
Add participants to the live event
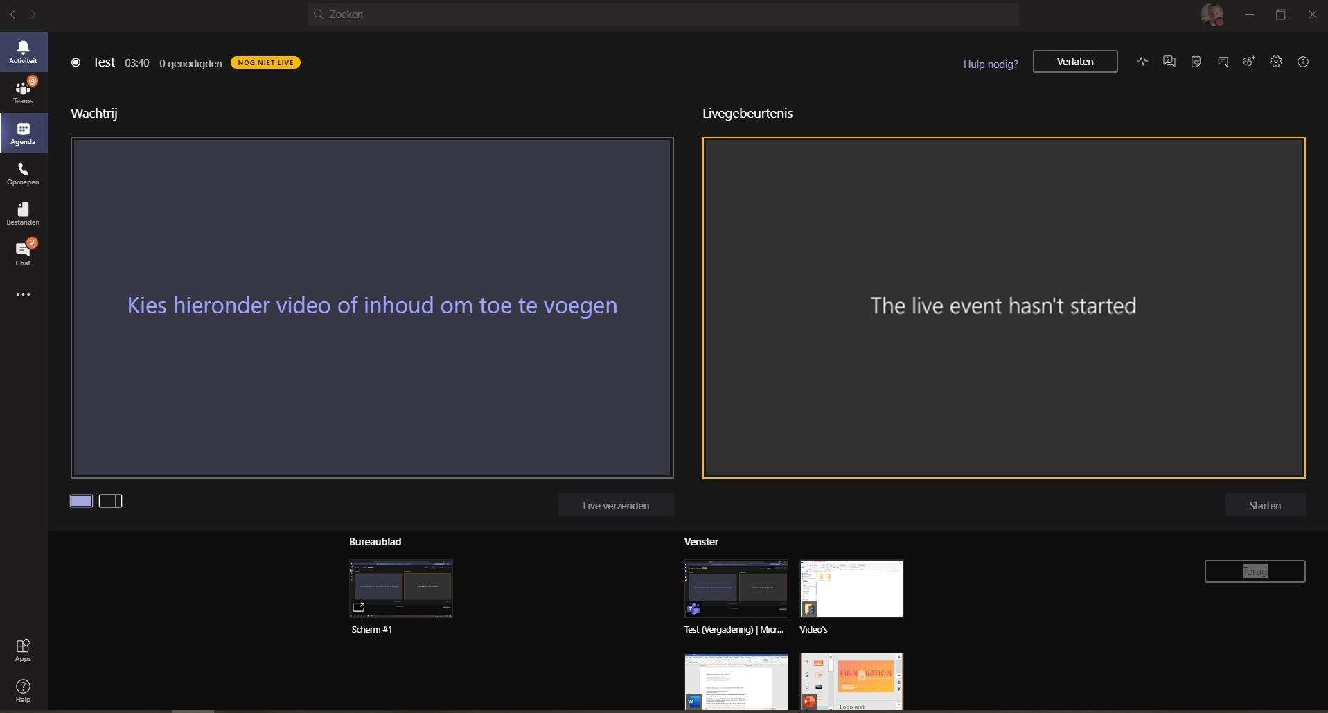1248,62
